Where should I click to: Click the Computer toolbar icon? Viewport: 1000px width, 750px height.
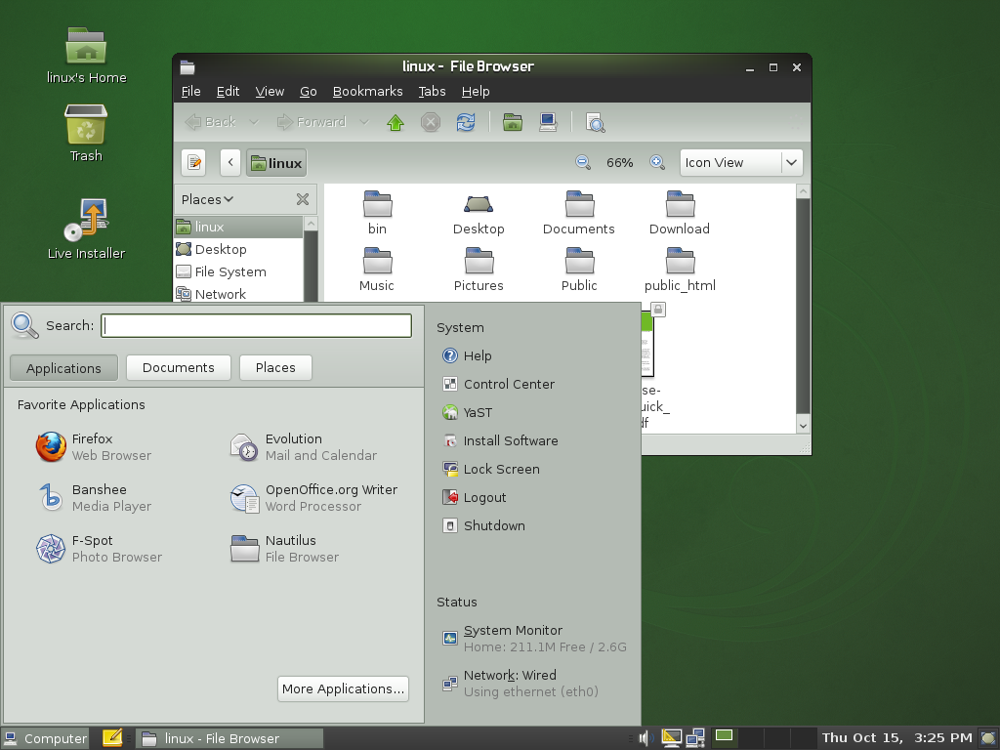coord(548,122)
